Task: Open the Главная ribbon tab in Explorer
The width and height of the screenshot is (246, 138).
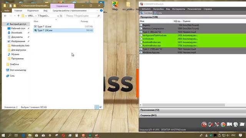Action: [18, 11]
